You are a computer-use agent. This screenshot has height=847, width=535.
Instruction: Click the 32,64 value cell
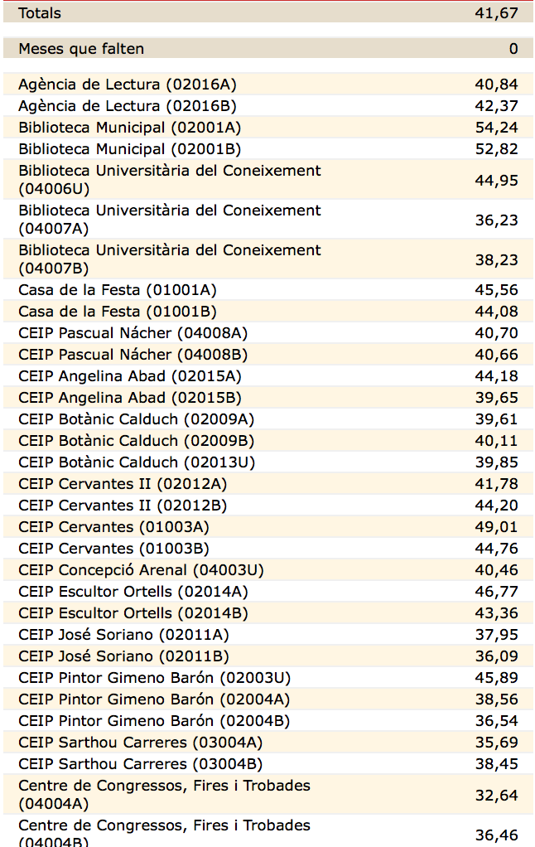497,795
